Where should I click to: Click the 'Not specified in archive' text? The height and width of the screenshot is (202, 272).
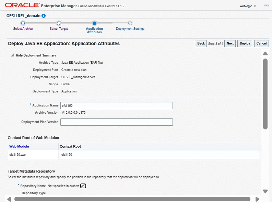[x=63, y=186]
